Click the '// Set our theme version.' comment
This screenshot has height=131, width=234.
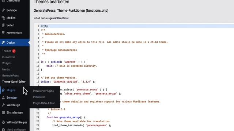pos(58,78)
